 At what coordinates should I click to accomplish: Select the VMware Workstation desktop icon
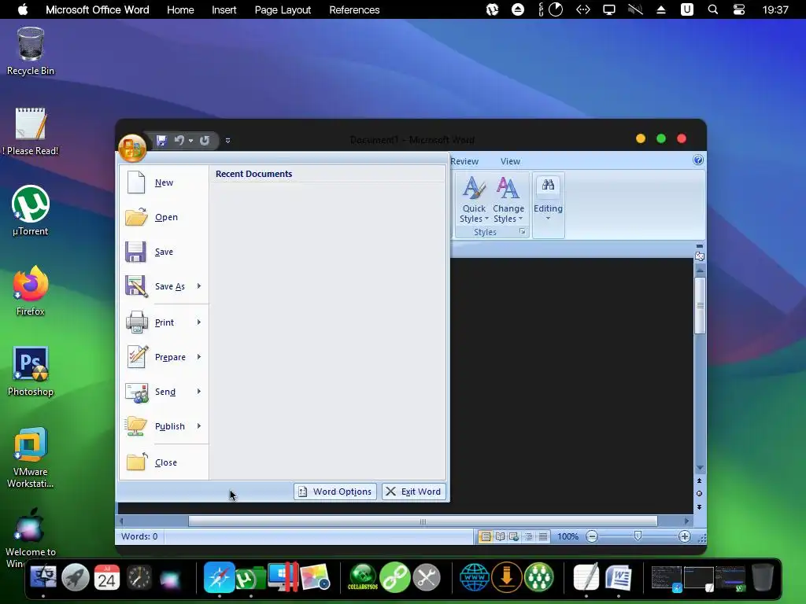point(31,457)
